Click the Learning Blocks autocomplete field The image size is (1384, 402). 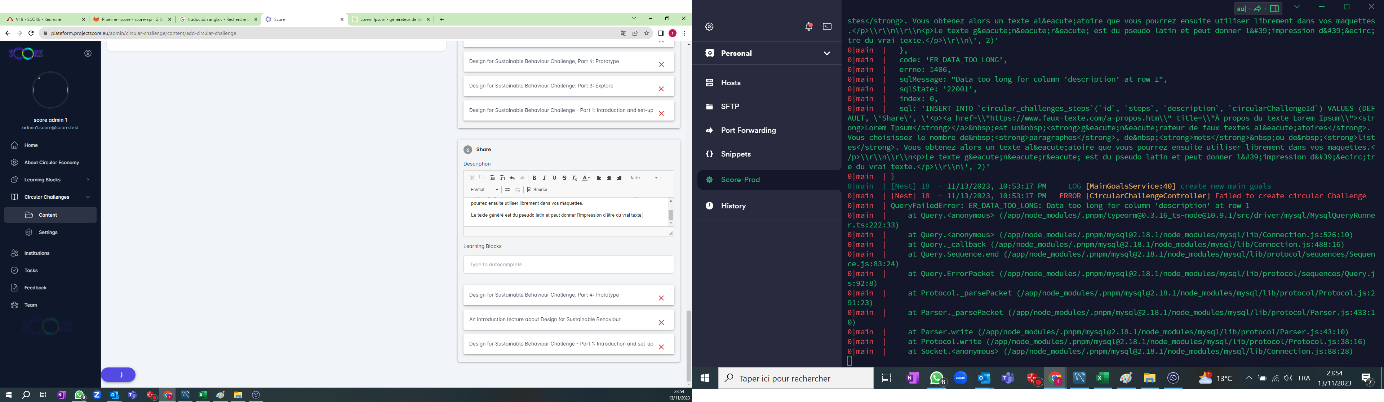(568, 265)
